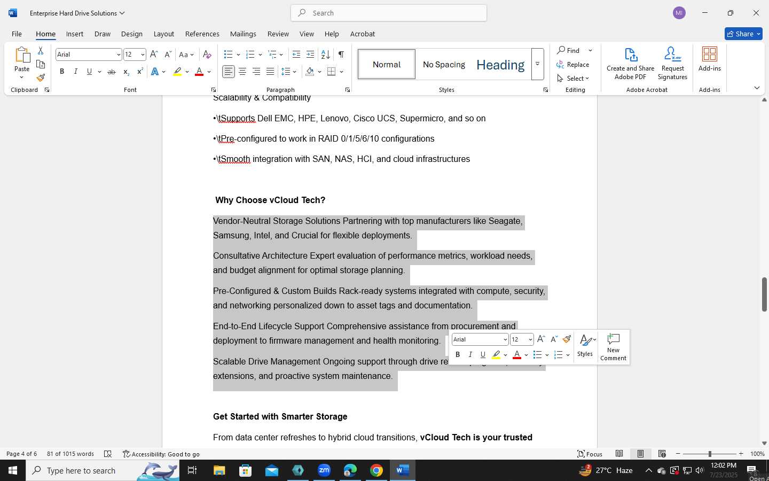Toggle Italic in the ribbon Font group
769x481 pixels.
76,72
